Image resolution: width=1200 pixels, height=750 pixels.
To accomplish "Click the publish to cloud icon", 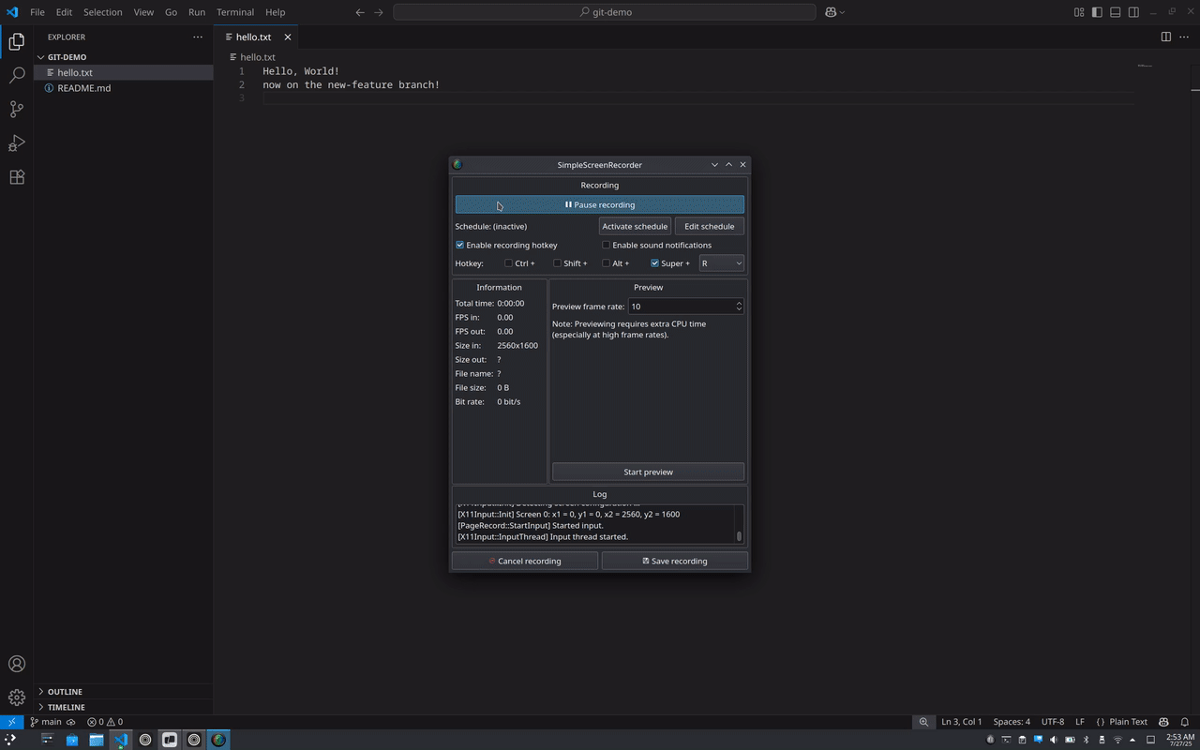I will [71, 722].
